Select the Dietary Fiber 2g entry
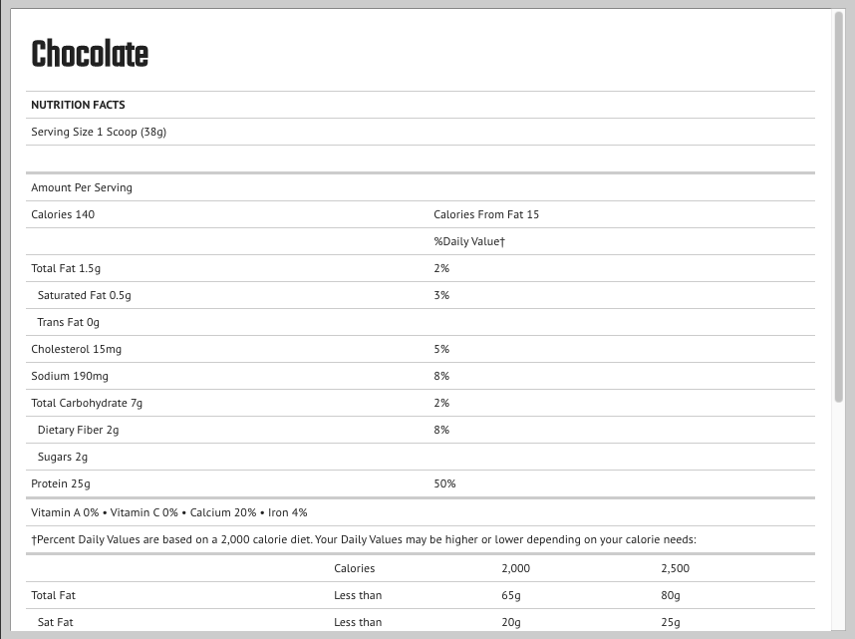 point(78,430)
